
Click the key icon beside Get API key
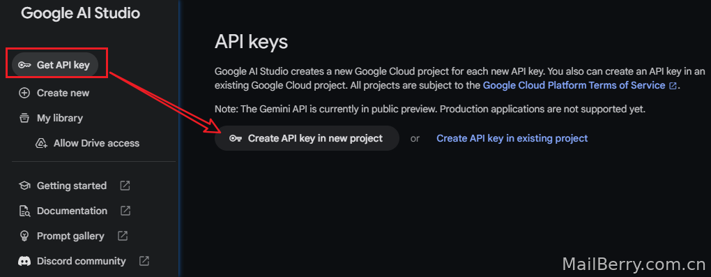(24, 65)
